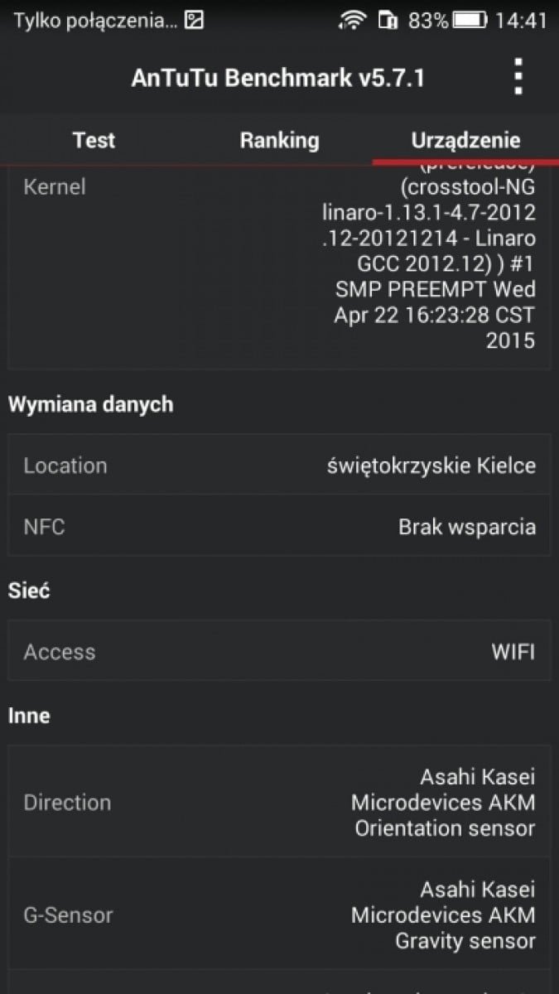This screenshot has width=559, height=994.
Task: Tap the Sieć section header
Action: (30, 591)
